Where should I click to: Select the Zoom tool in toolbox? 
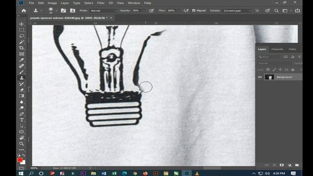[x=22, y=144]
